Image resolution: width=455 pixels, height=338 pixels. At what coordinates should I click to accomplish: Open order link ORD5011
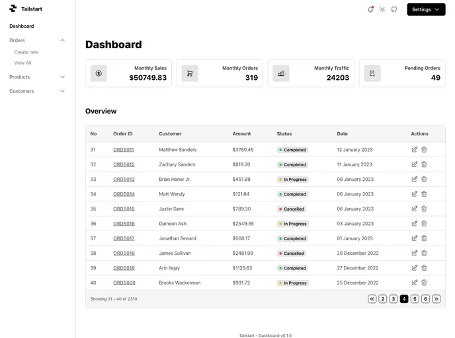tap(124, 150)
